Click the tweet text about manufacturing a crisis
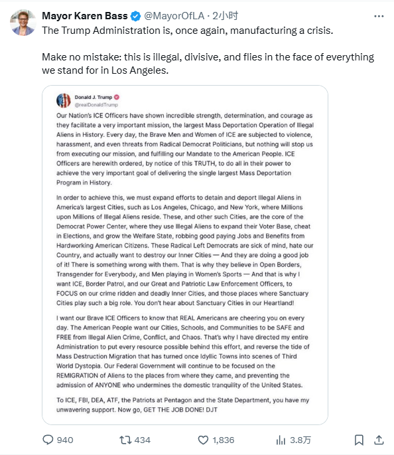Image resolution: width=394 pixels, height=455 pixels. [188, 31]
